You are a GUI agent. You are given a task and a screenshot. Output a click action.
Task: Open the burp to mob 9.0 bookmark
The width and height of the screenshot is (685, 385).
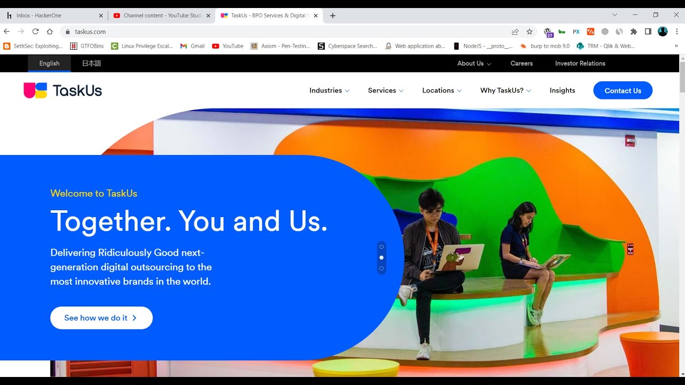[545, 46]
